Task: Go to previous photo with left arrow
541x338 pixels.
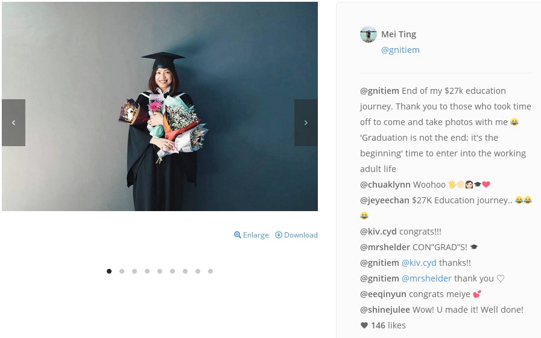Action: 13,123
